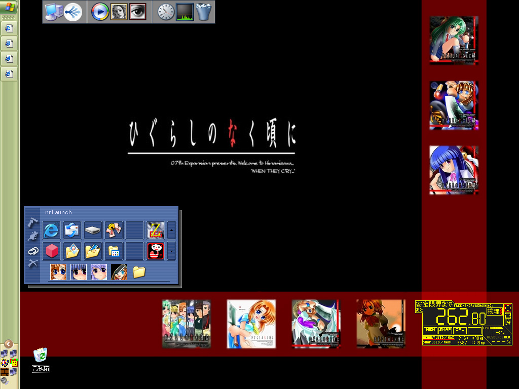Open the group characters cover thumbnail

pyautogui.click(x=187, y=324)
